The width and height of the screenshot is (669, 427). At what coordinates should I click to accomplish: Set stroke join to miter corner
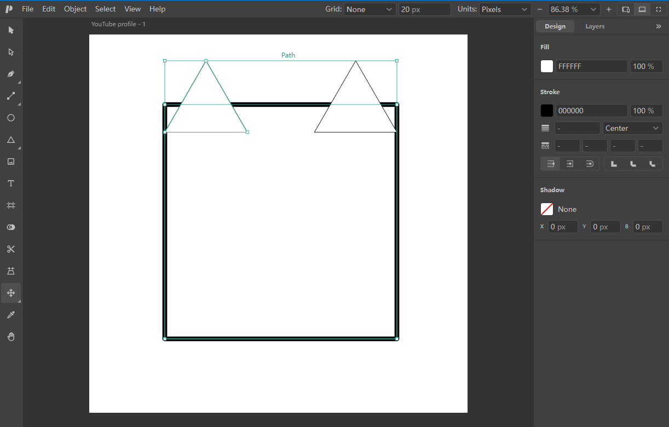(614, 164)
